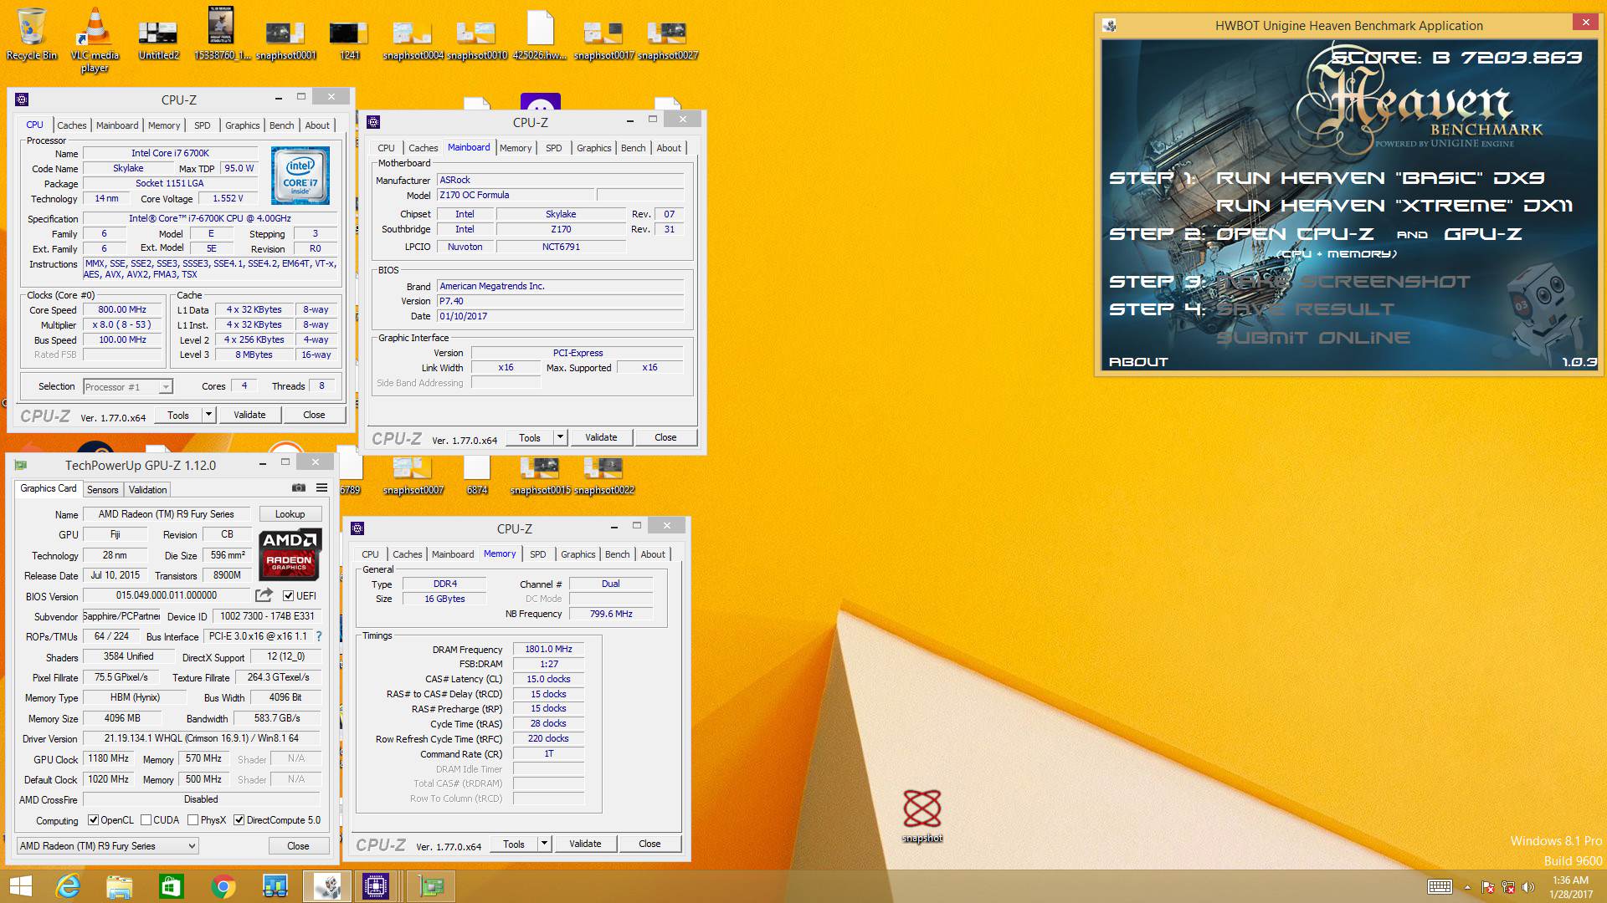Click Close button in GPU-Z
This screenshot has width=1607, height=903.
pyautogui.click(x=299, y=846)
